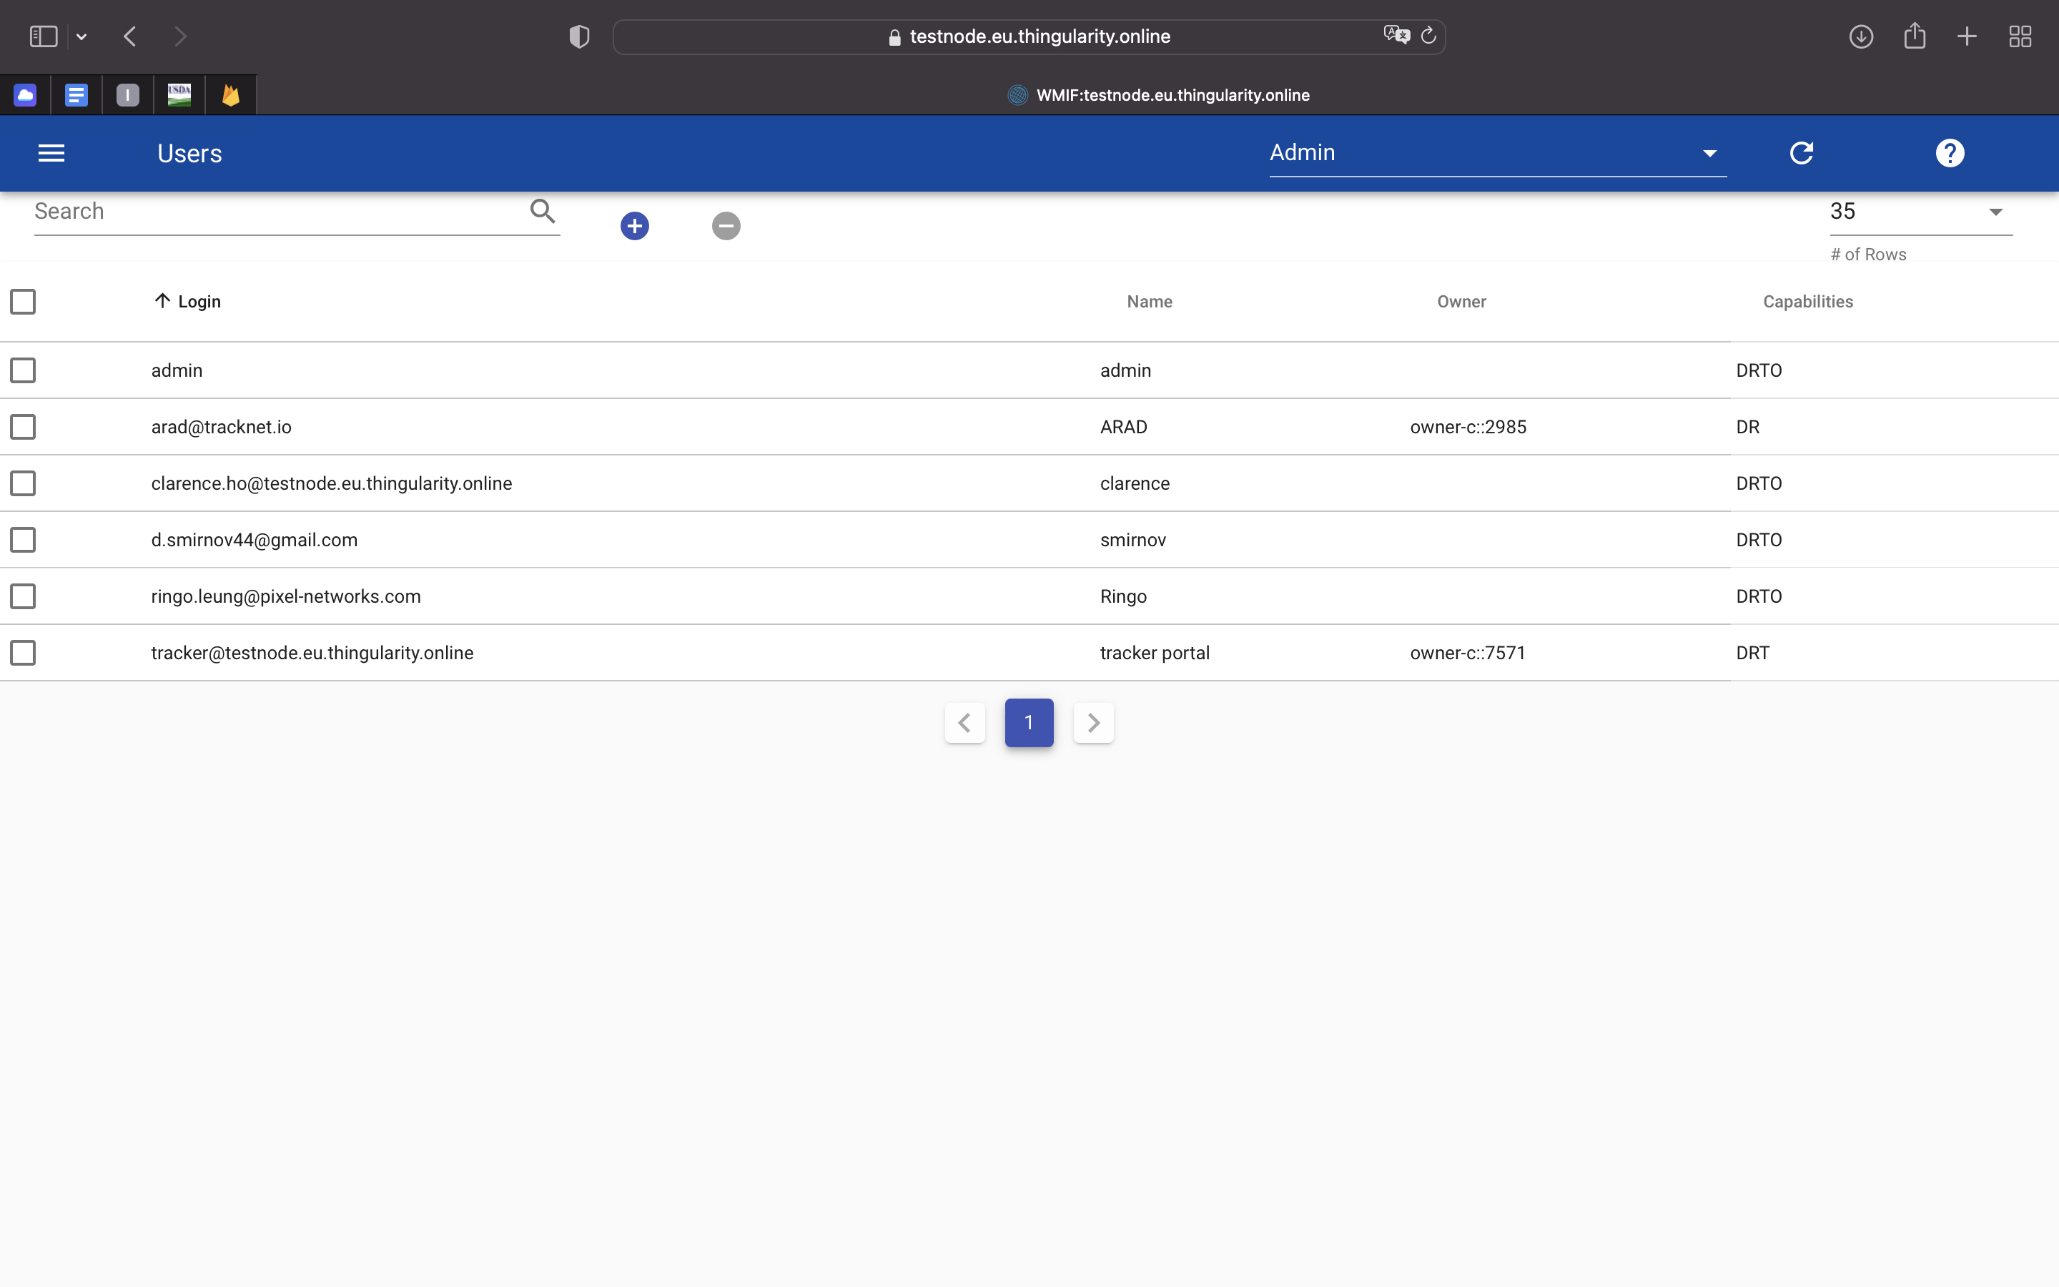Sort by the Login column header
The height and width of the screenshot is (1287, 2059).
[198, 301]
